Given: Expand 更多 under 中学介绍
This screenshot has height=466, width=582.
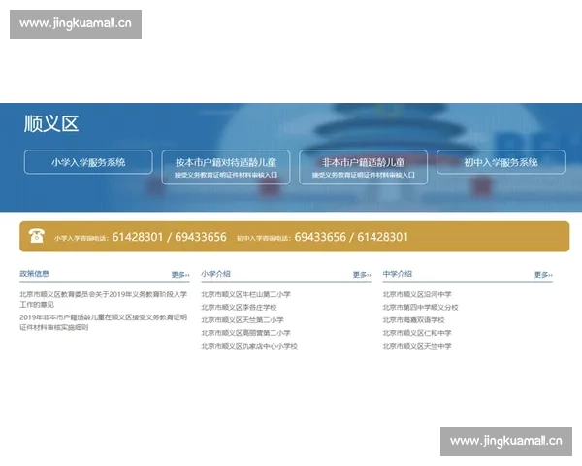Looking at the screenshot, I should tap(542, 275).
